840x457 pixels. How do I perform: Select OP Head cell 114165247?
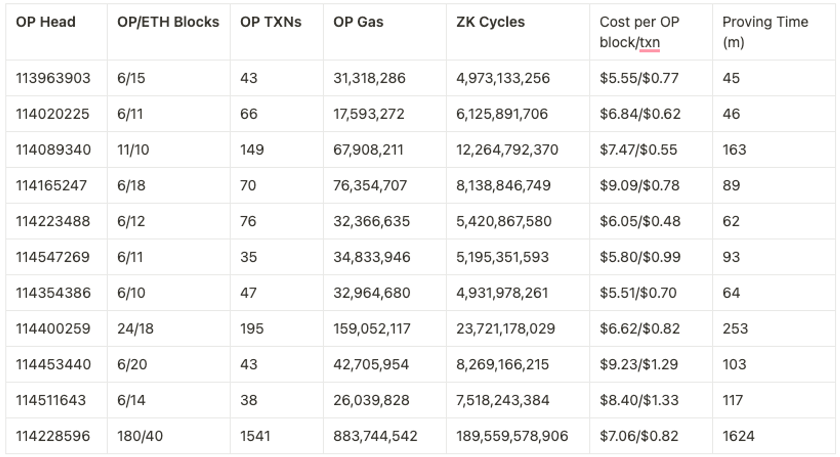[x=52, y=185]
